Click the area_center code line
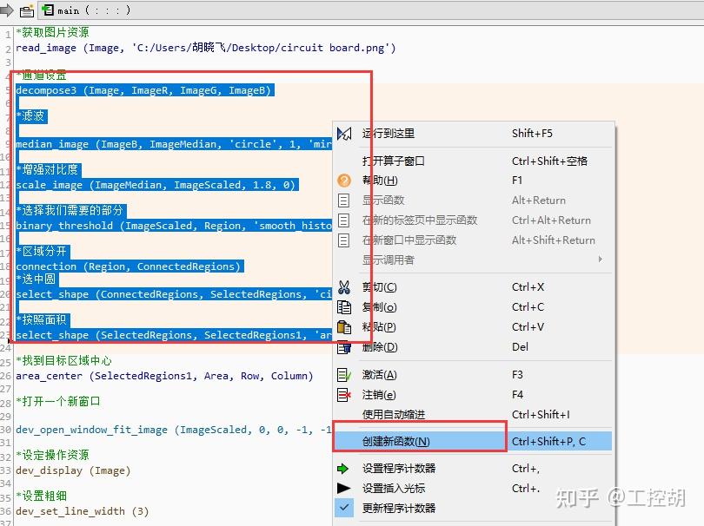This screenshot has width=704, height=526. click(x=164, y=376)
